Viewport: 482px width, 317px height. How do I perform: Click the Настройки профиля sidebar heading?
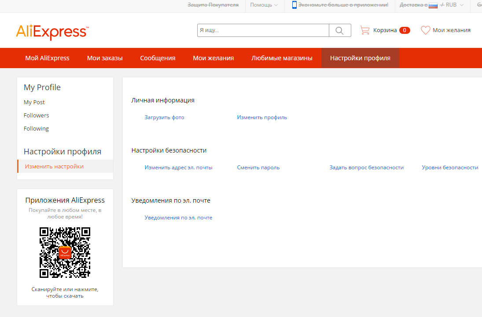point(63,151)
